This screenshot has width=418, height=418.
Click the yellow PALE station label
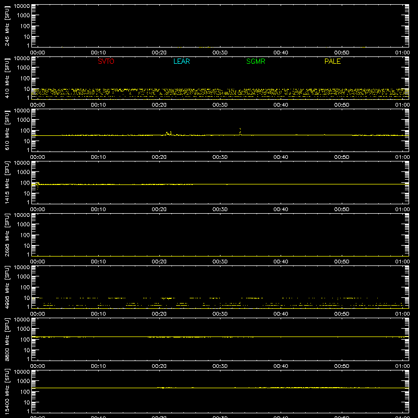pos(332,61)
